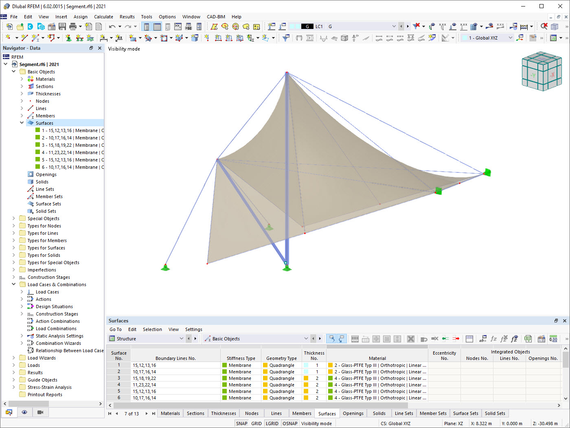Image resolution: width=570 pixels, height=428 pixels.
Task: Click the cyan Thickness swatch in row 2
Action: click(306, 372)
